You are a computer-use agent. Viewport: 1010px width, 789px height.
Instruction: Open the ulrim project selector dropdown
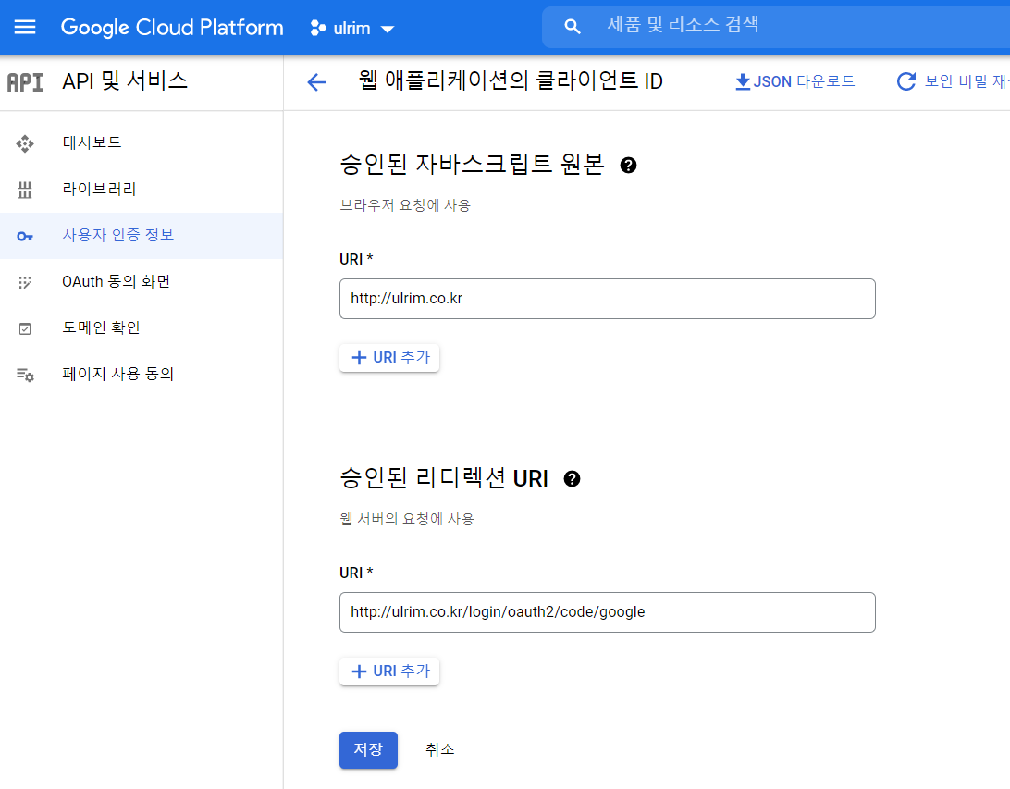tap(351, 29)
